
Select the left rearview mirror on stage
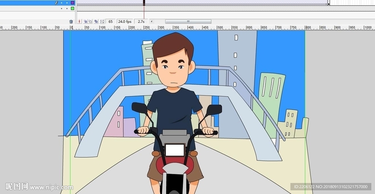[140, 108]
